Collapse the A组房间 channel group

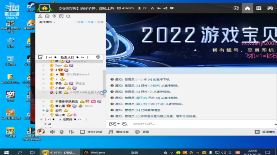[x=41, y=119]
